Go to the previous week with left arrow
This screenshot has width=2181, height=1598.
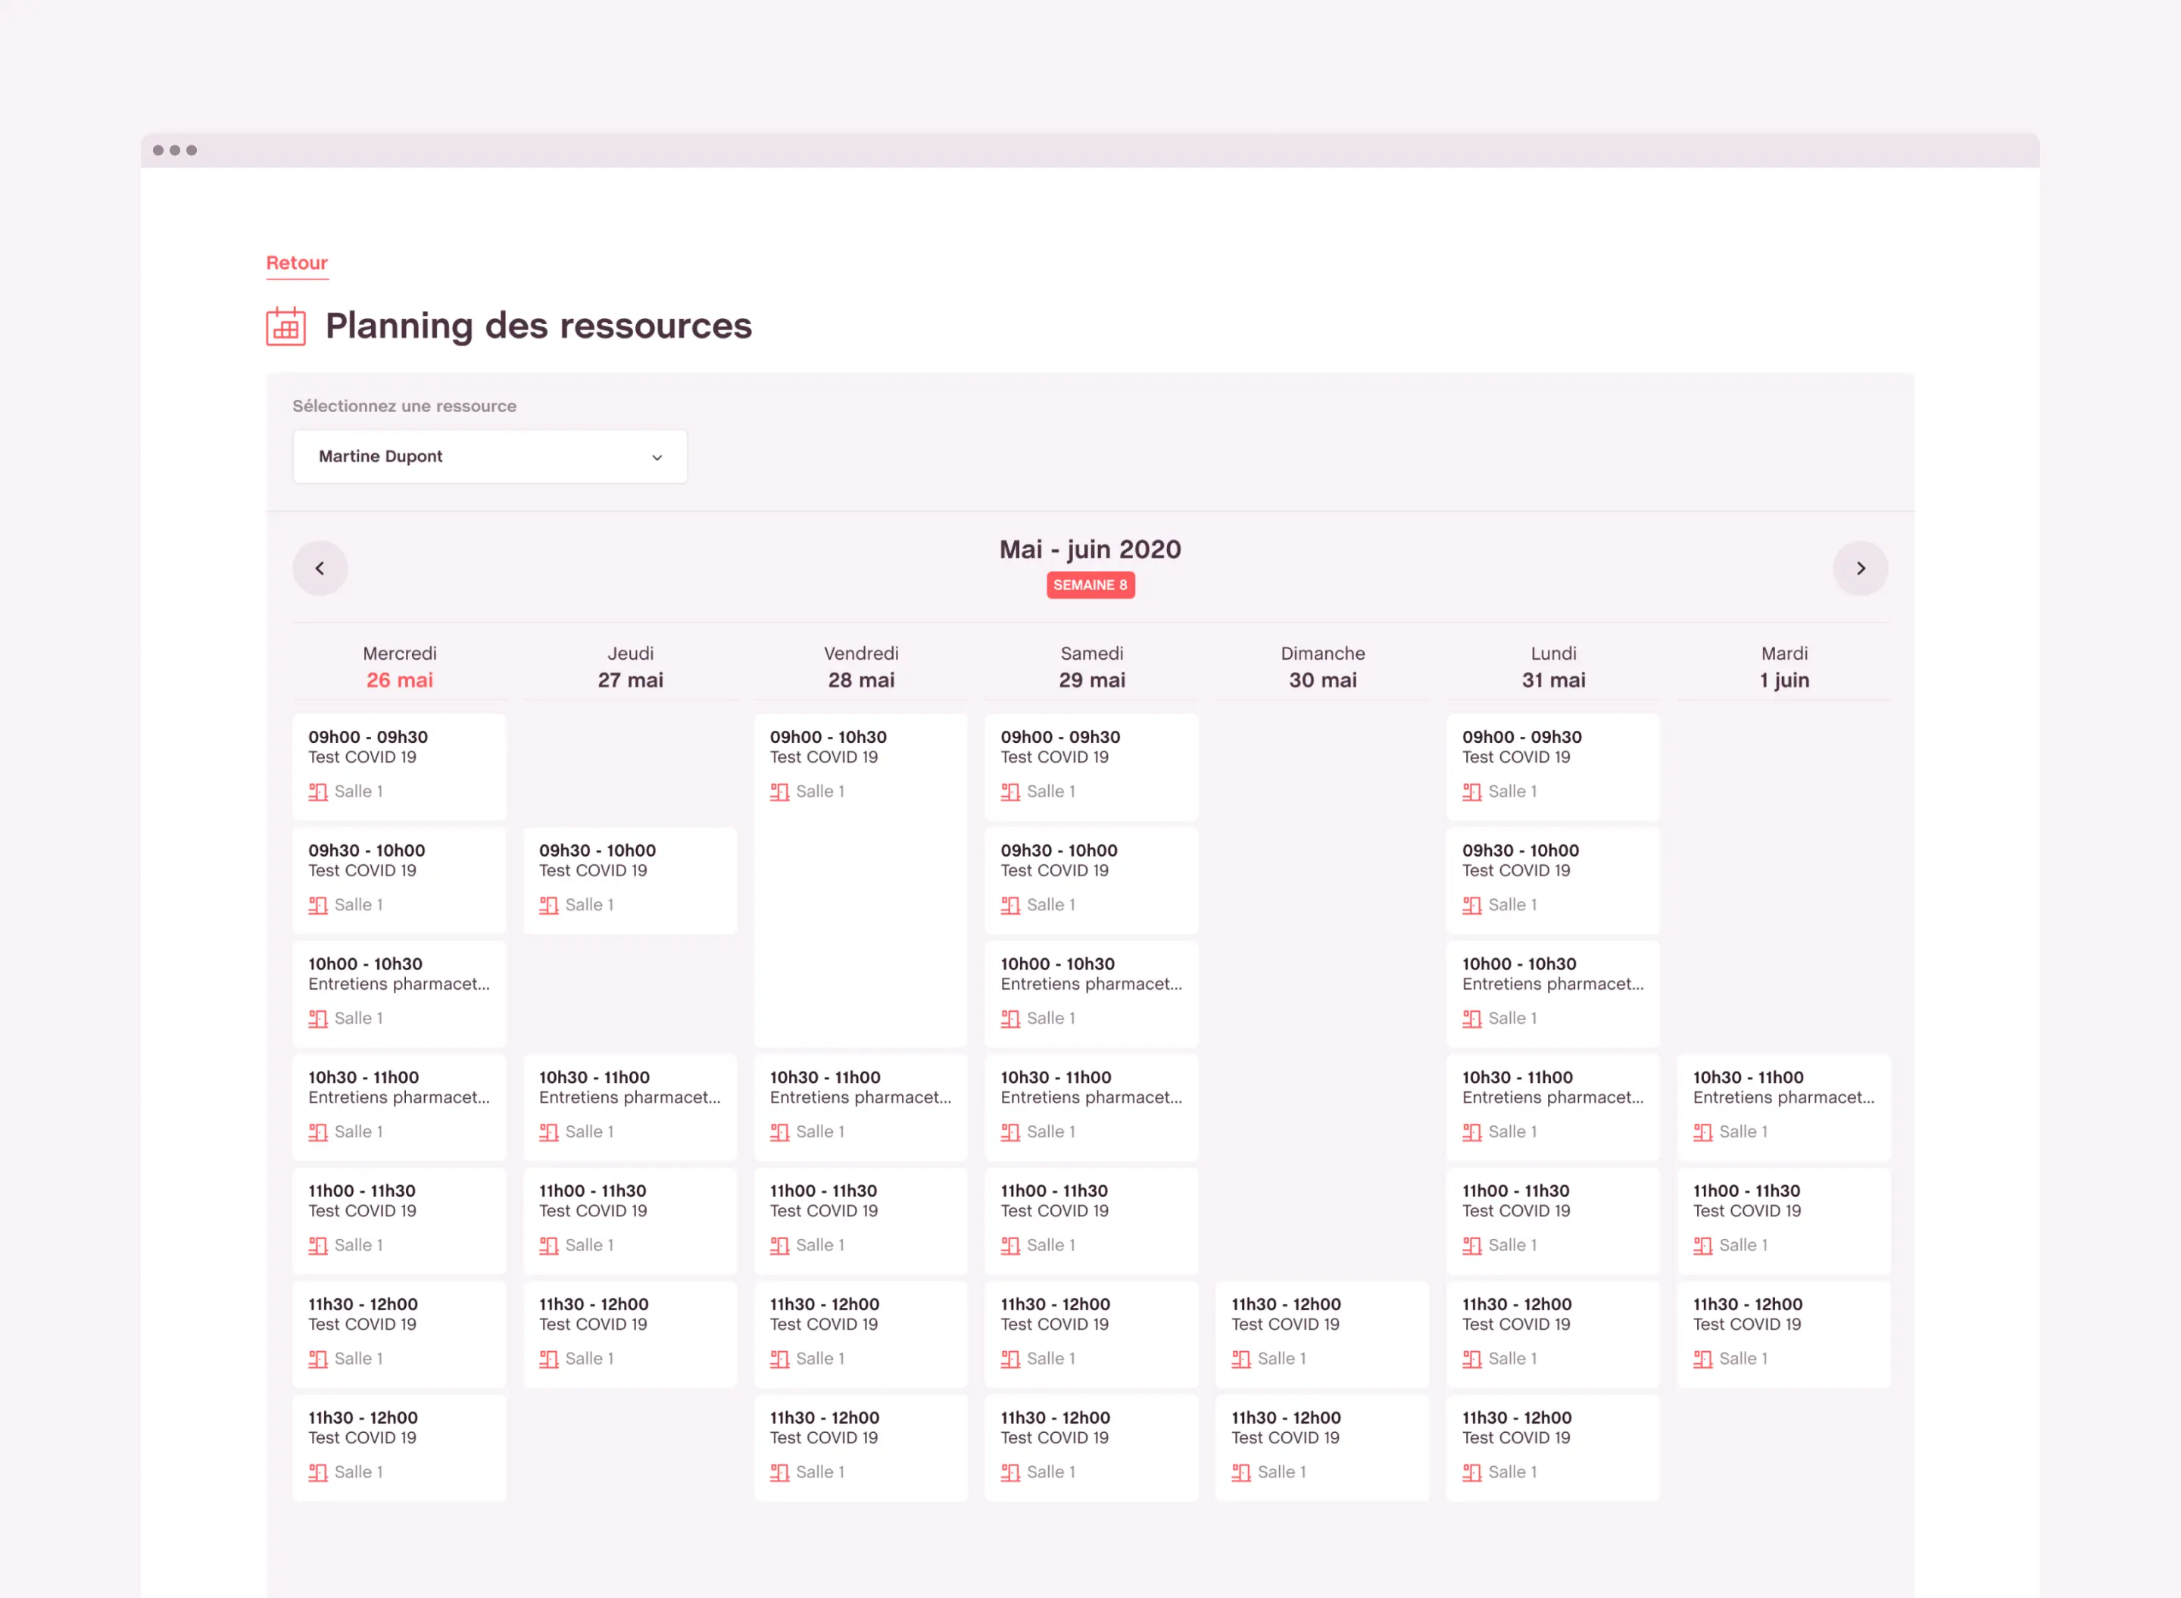(320, 568)
